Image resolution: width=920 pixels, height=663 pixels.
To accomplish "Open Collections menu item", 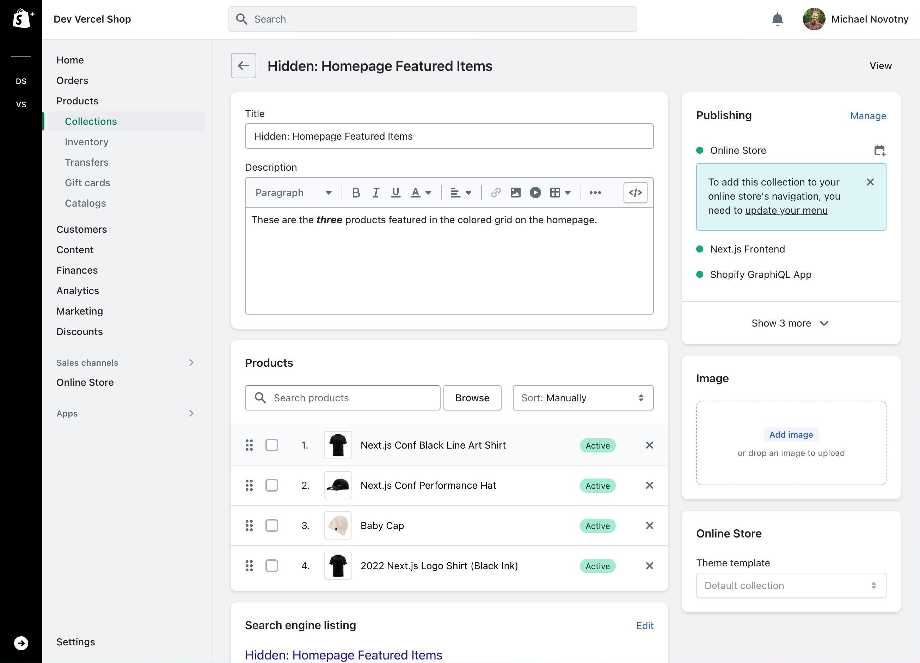I will 91,121.
